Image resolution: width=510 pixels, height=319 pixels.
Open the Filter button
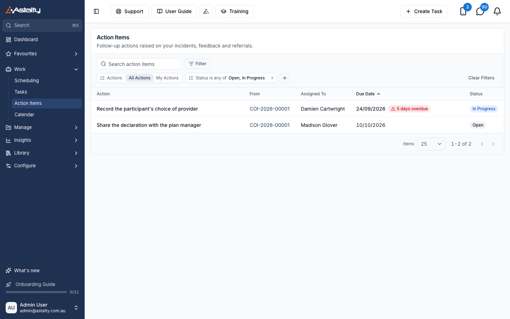pyautogui.click(x=197, y=64)
